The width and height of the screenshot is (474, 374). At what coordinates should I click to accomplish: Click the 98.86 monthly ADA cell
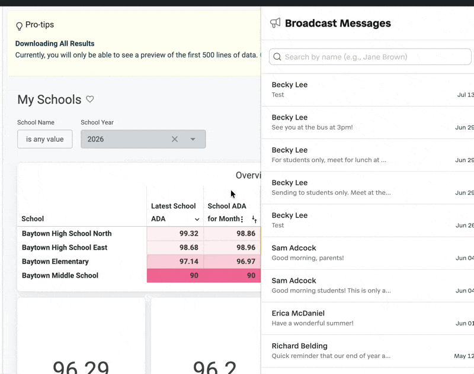[232, 233]
